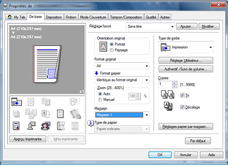
Task: Click the greyed stacked pages icon
Action: pos(16,114)
